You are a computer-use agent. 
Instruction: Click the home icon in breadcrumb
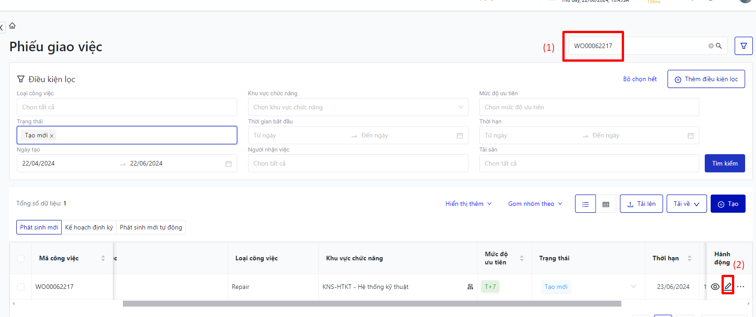click(12, 26)
